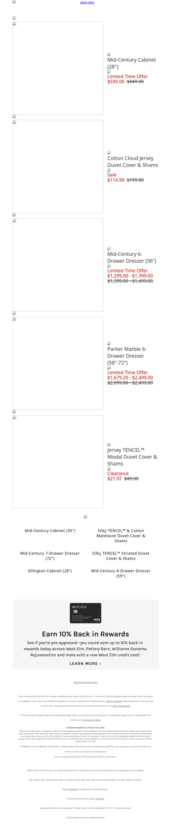
Task: Select the crossed-out $849.00 price
Action: [135, 82]
